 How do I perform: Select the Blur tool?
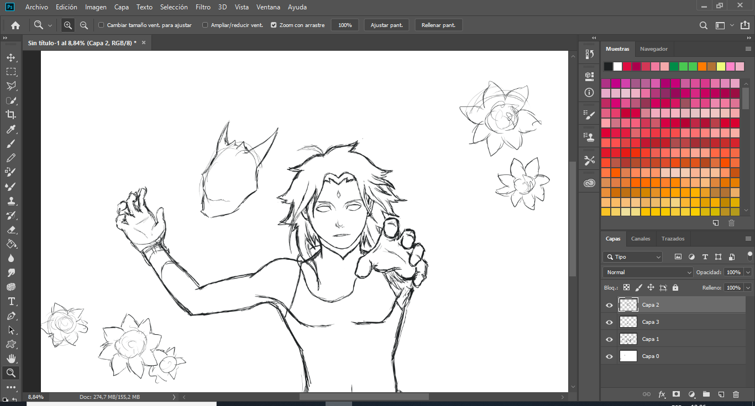[11, 258]
